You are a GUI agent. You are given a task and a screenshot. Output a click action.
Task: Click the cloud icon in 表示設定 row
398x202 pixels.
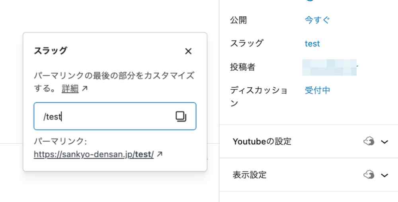coord(369,175)
